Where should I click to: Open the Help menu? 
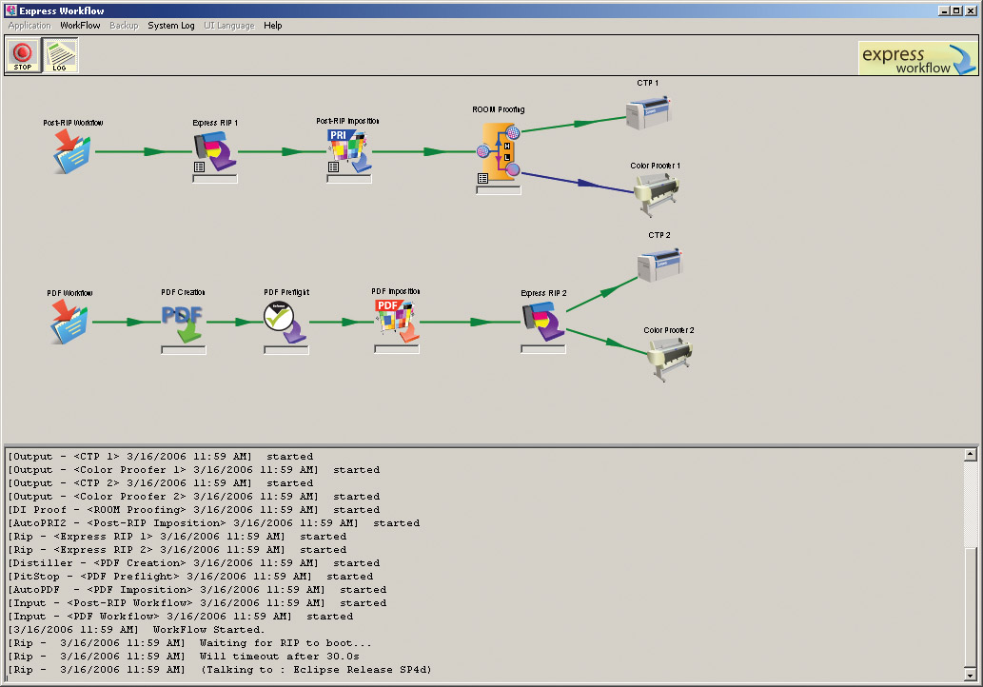coord(273,26)
